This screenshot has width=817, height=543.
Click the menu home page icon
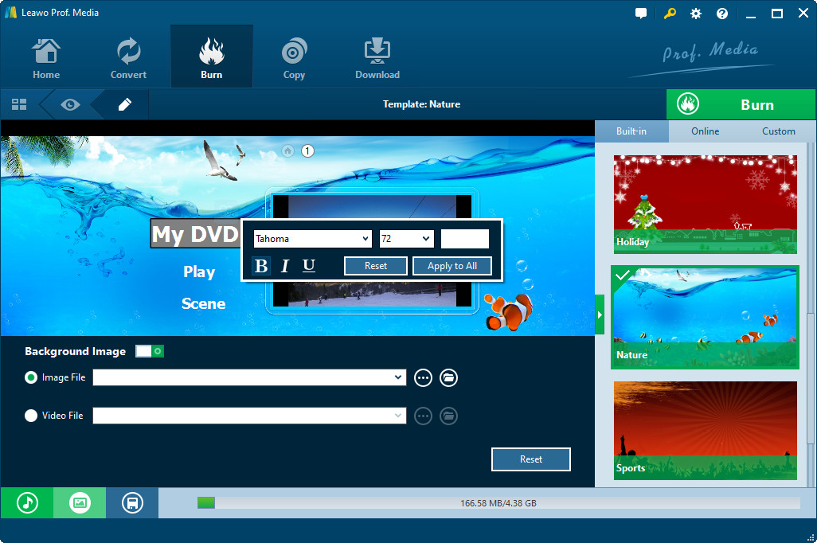click(287, 150)
